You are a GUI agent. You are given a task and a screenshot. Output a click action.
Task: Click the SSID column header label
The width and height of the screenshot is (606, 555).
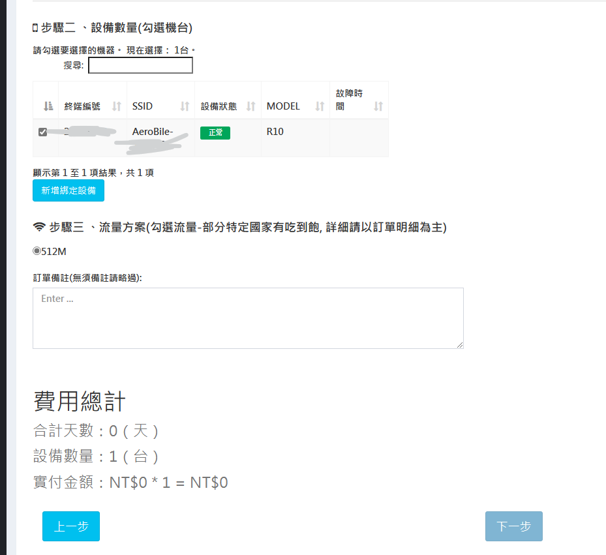click(x=142, y=106)
